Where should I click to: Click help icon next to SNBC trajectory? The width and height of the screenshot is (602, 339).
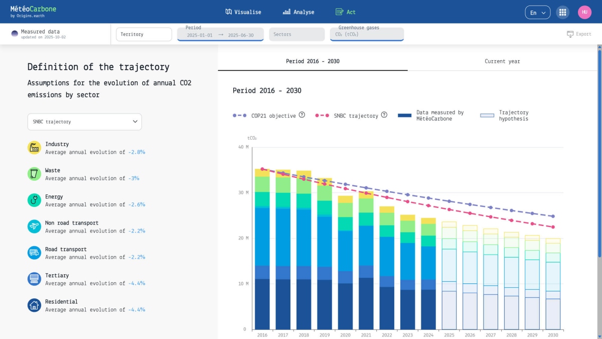pos(384,115)
